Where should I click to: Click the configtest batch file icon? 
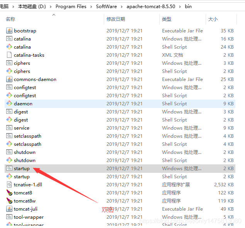click(x=9, y=87)
